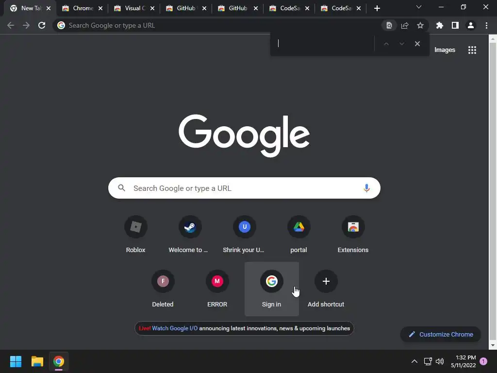Open a new tab with plus button
This screenshot has height=373, width=497.
(x=377, y=8)
